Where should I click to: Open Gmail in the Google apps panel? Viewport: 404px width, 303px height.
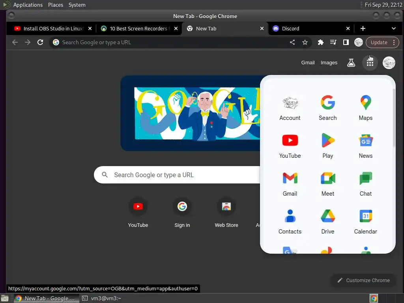[290, 184]
